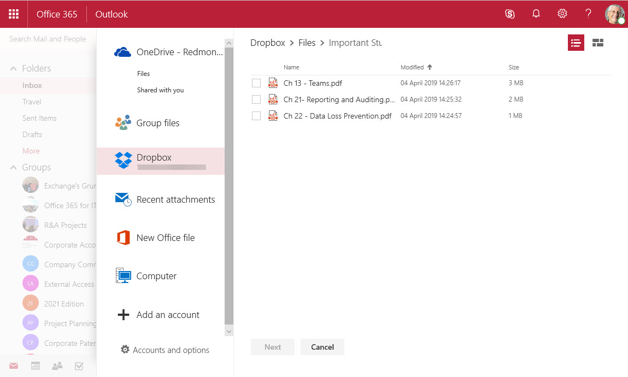Click the Cancel button

point(322,347)
